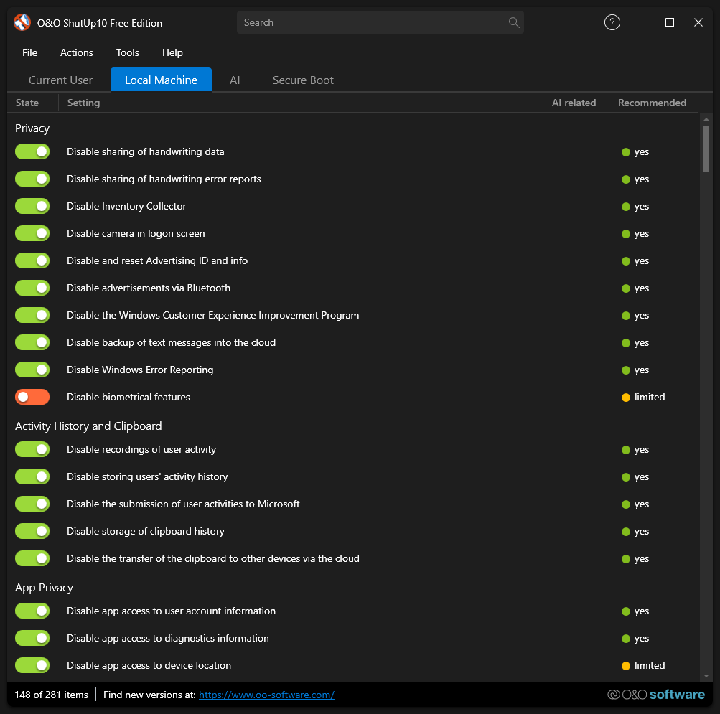Open the Actions menu

click(77, 52)
